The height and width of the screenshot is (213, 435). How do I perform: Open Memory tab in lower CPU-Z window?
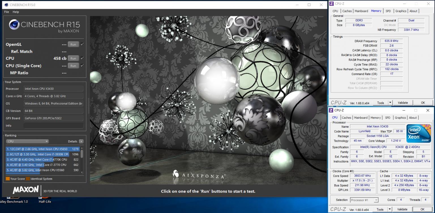(376, 118)
